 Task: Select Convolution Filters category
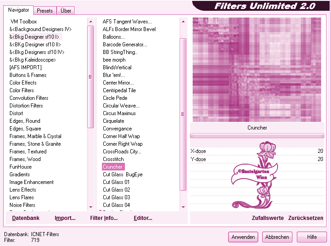[29, 98]
